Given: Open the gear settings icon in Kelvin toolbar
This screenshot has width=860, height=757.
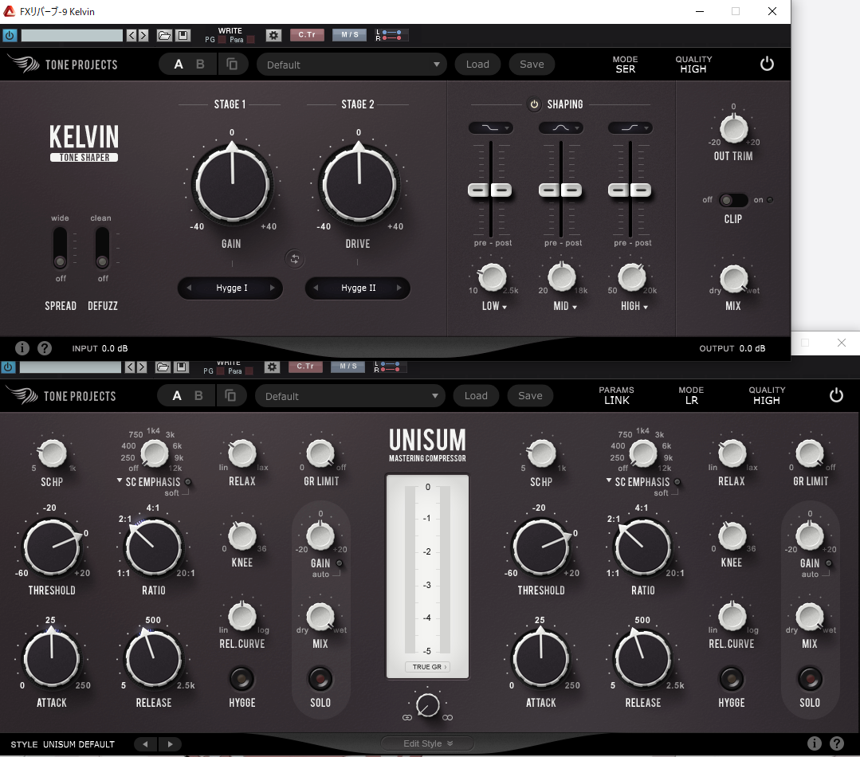Looking at the screenshot, I should click(x=273, y=36).
